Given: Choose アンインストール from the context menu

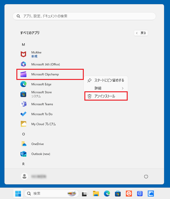Looking at the screenshot, I should coord(106,96).
